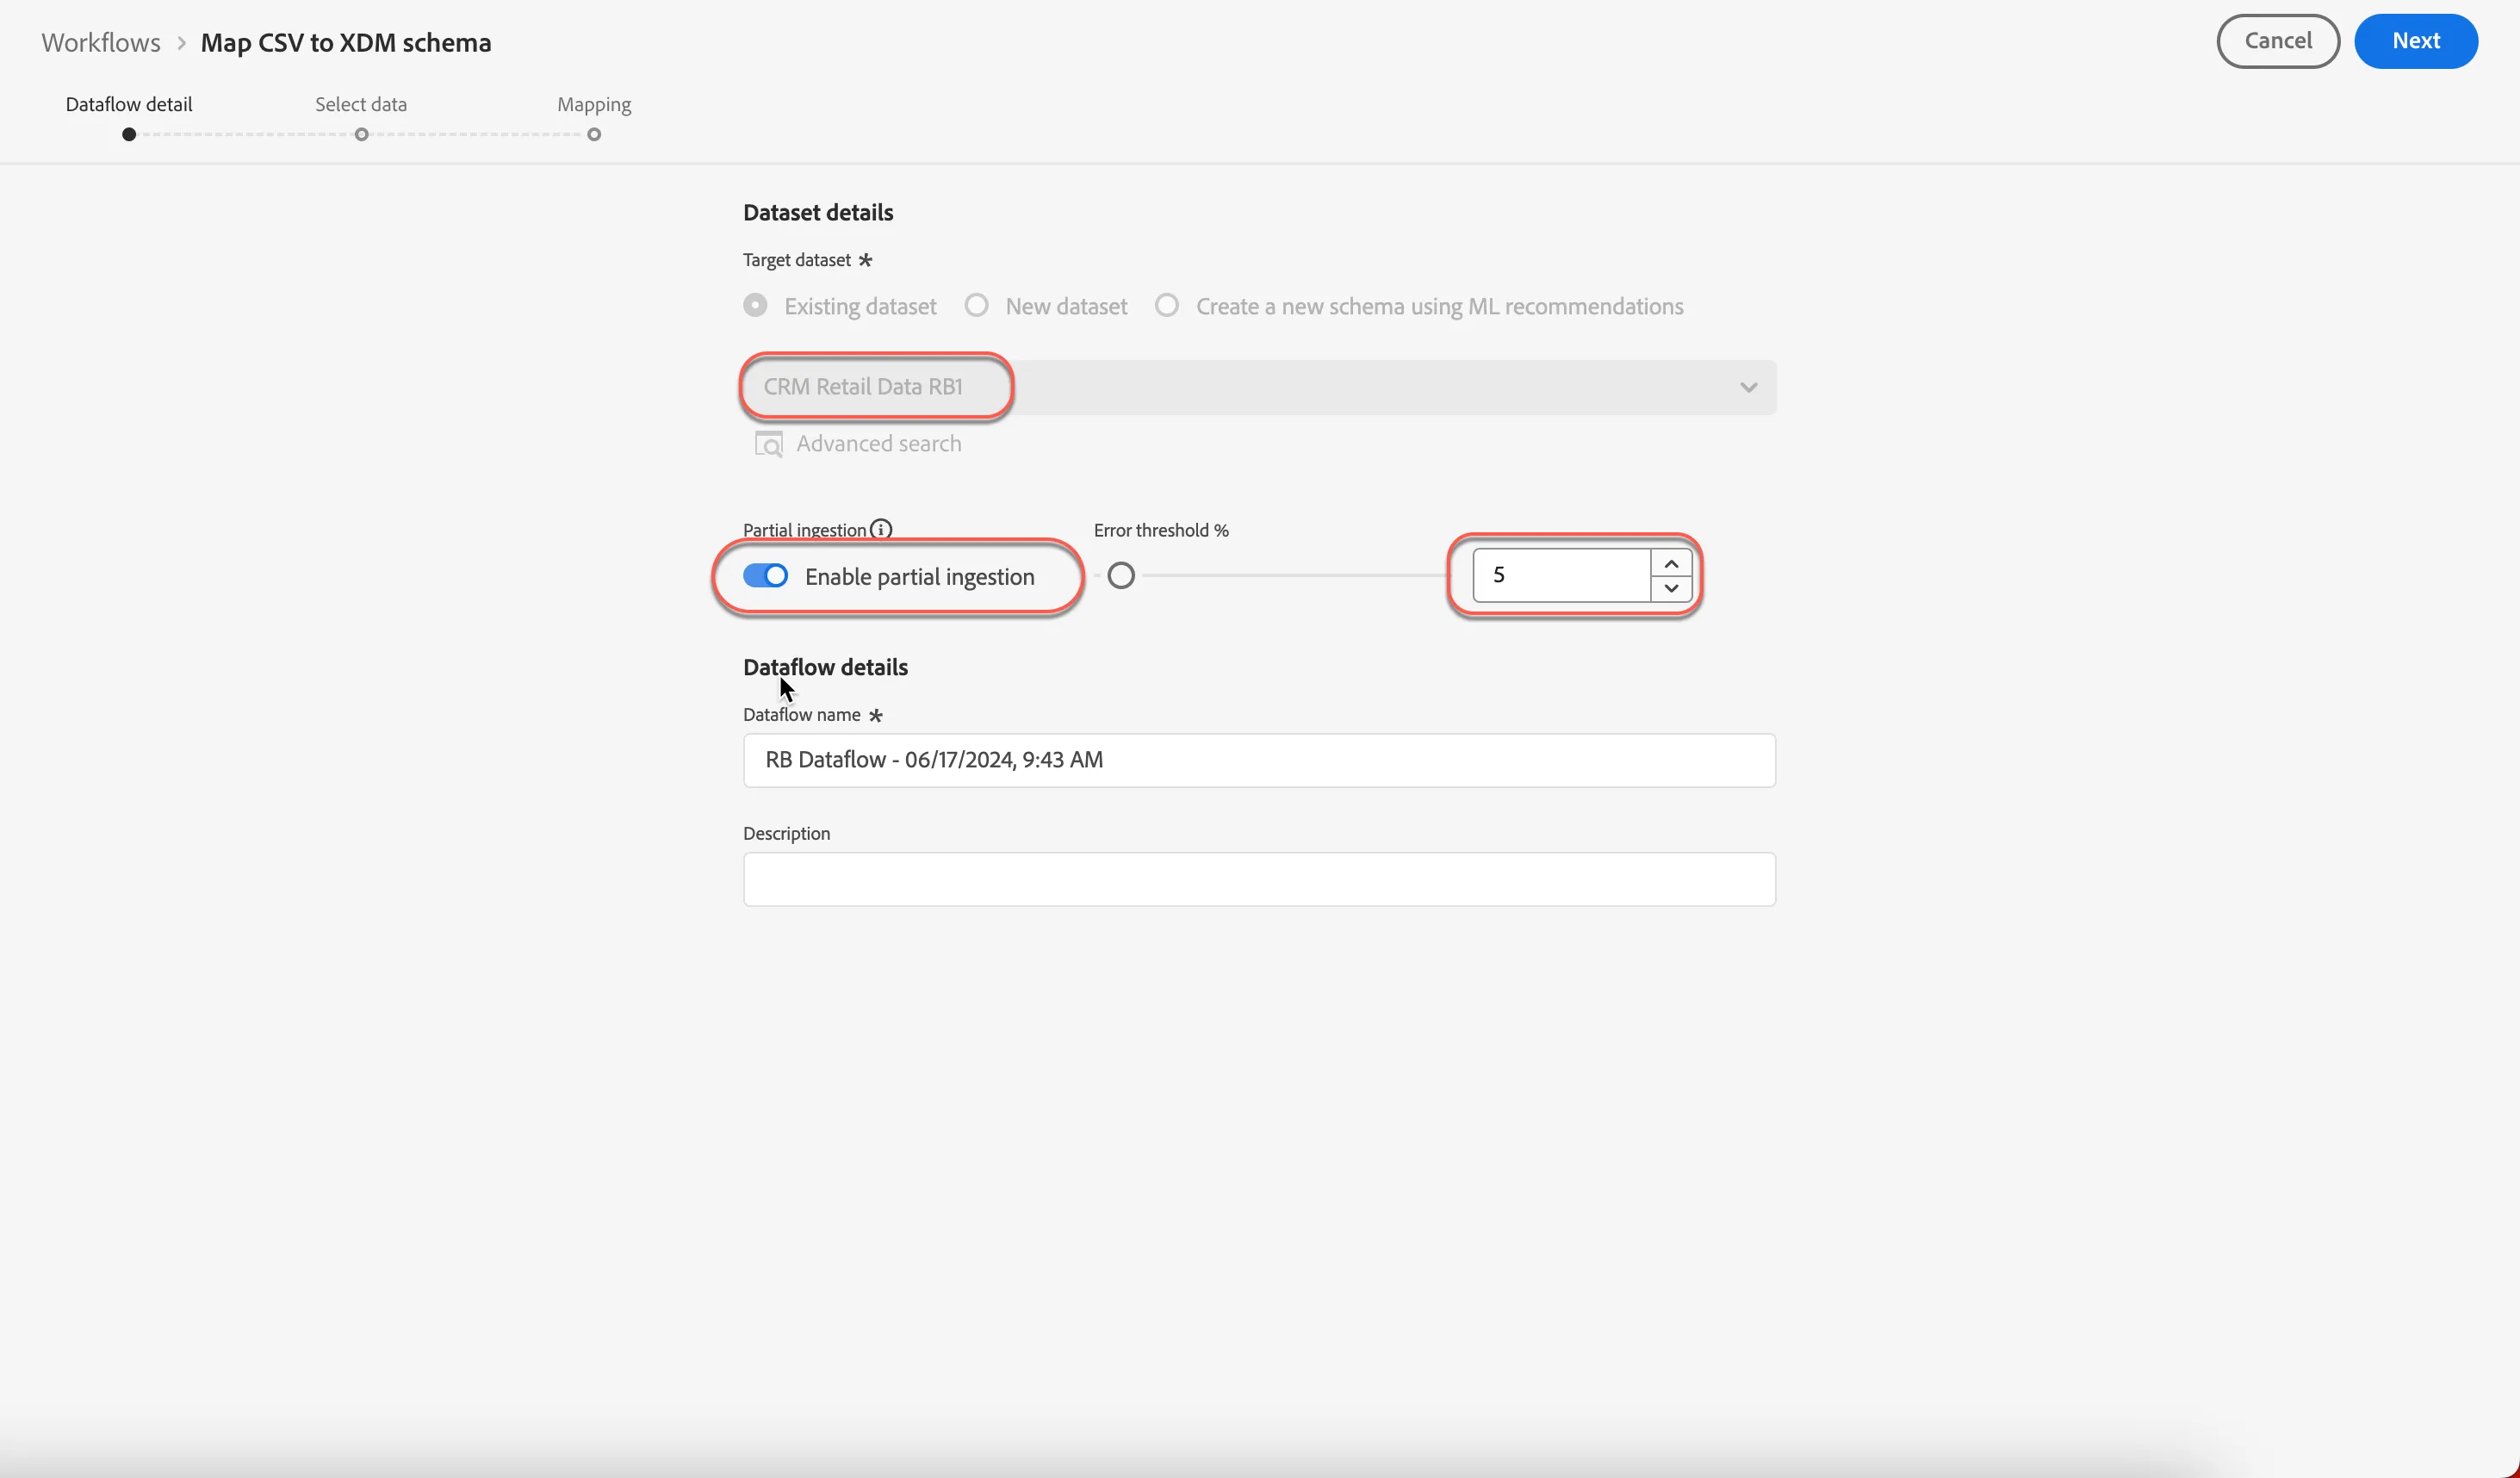Click the Target dataset label
Image resolution: width=2520 pixels, height=1478 pixels.
click(797, 260)
